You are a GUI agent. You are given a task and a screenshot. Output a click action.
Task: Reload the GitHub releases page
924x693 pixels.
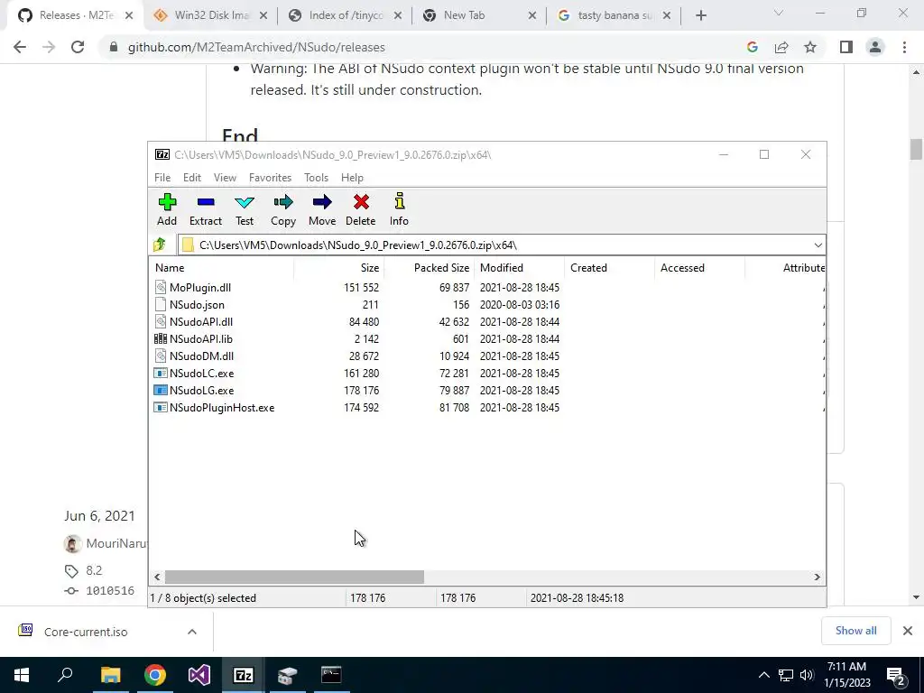point(78,47)
